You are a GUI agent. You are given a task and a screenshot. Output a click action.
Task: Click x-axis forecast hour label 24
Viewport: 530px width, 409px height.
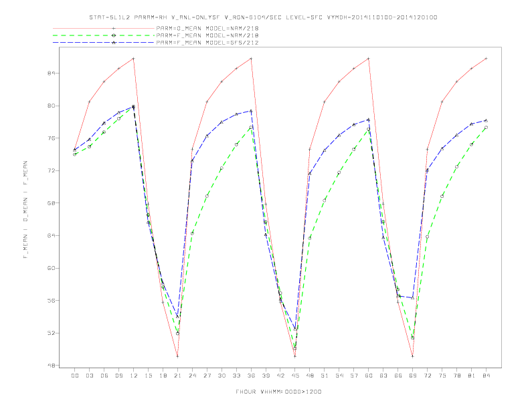tap(192, 376)
